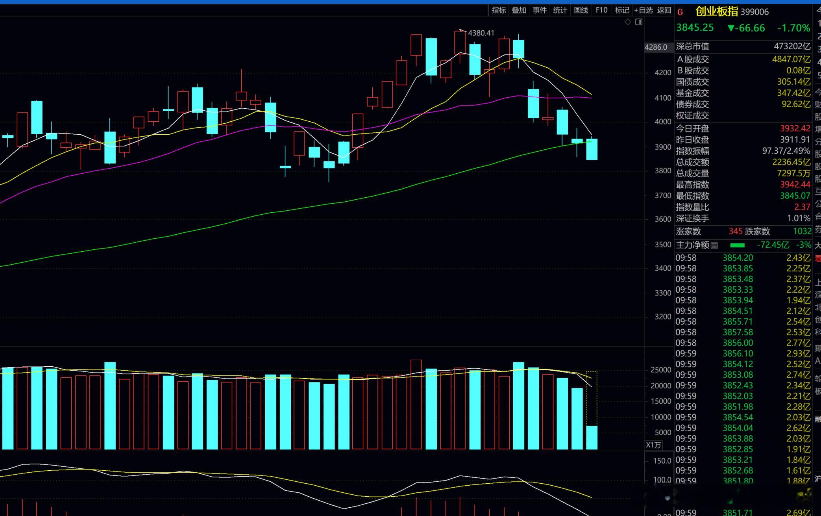Click the 涨家数 advancing count 345
The width and height of the screenshot is (821, 516).
click(x=735, y=231)
